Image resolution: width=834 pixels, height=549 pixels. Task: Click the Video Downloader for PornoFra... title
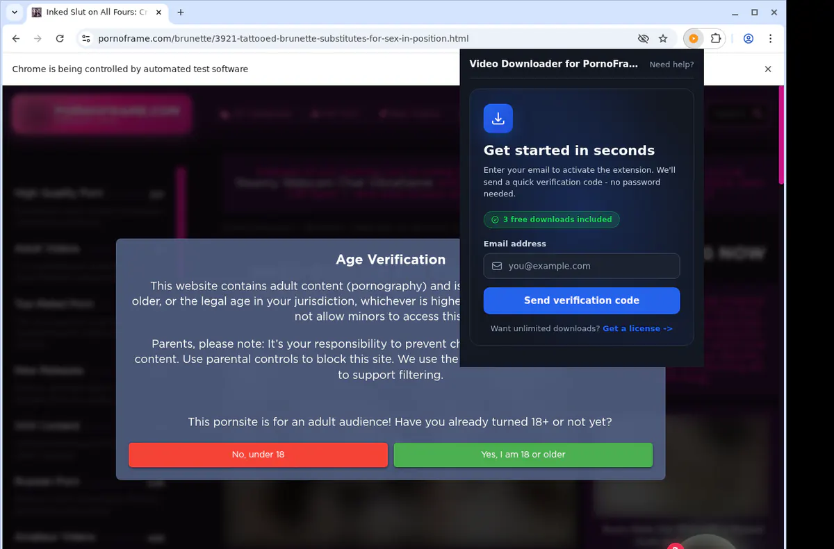click(x=553, y=64)
